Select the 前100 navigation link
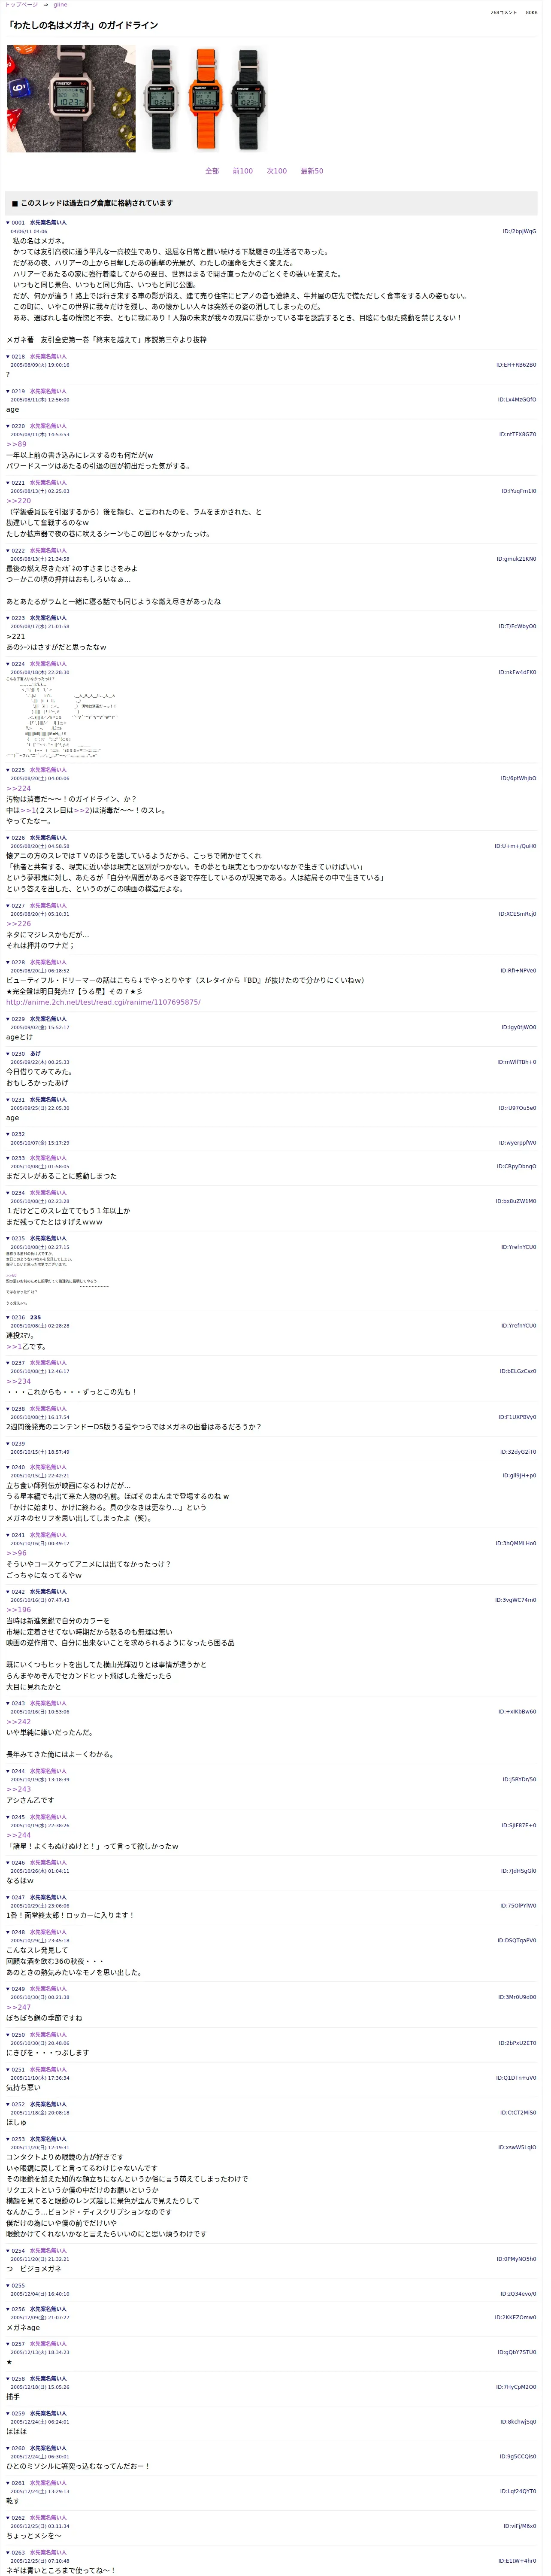Screen dimensions: 551x2576 (x=243, y=171)
